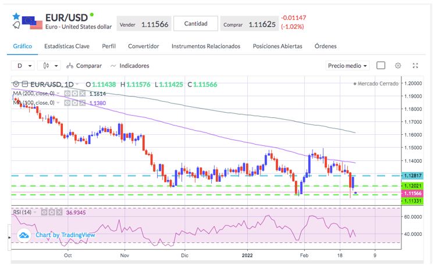Open the Precio medio dropdown

347,66
